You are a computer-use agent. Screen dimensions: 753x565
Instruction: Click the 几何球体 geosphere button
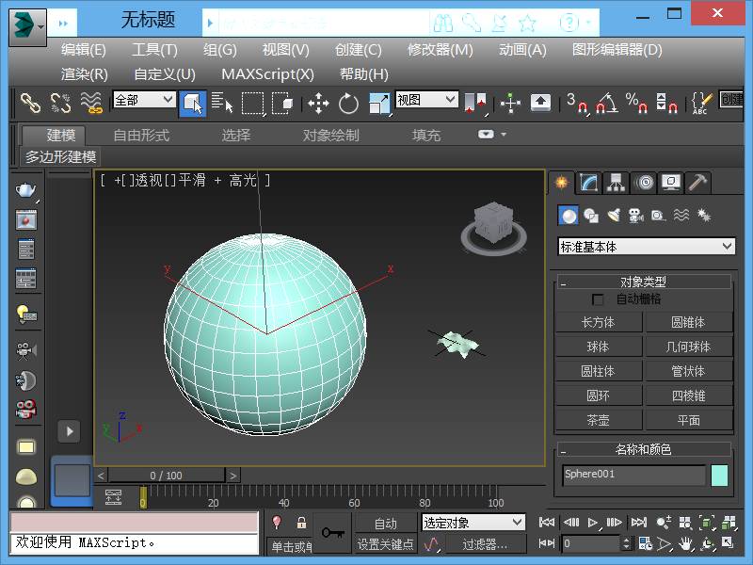tap(689, 347)
